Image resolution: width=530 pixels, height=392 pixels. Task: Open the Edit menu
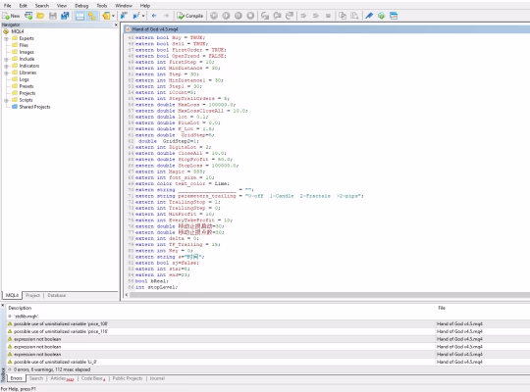coord(23,6)
